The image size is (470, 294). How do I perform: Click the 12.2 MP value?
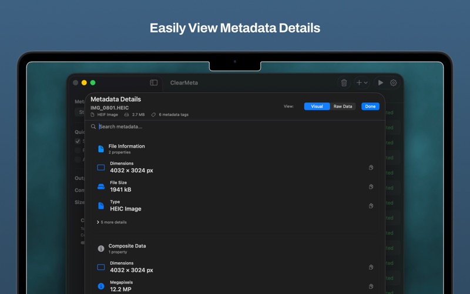pos(120,289)
